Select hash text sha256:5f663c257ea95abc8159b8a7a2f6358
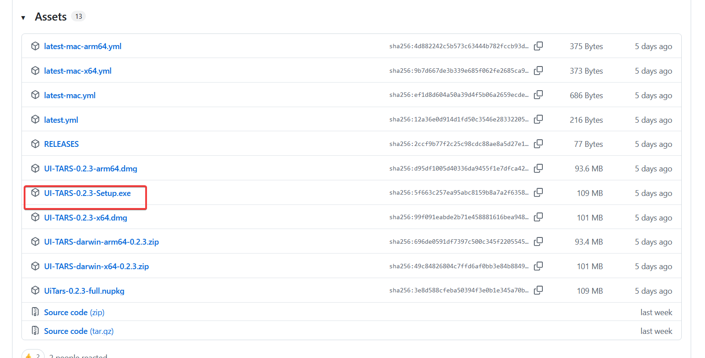Image resolution: width=705 pixels, height=358 pixels. [459, 192]
